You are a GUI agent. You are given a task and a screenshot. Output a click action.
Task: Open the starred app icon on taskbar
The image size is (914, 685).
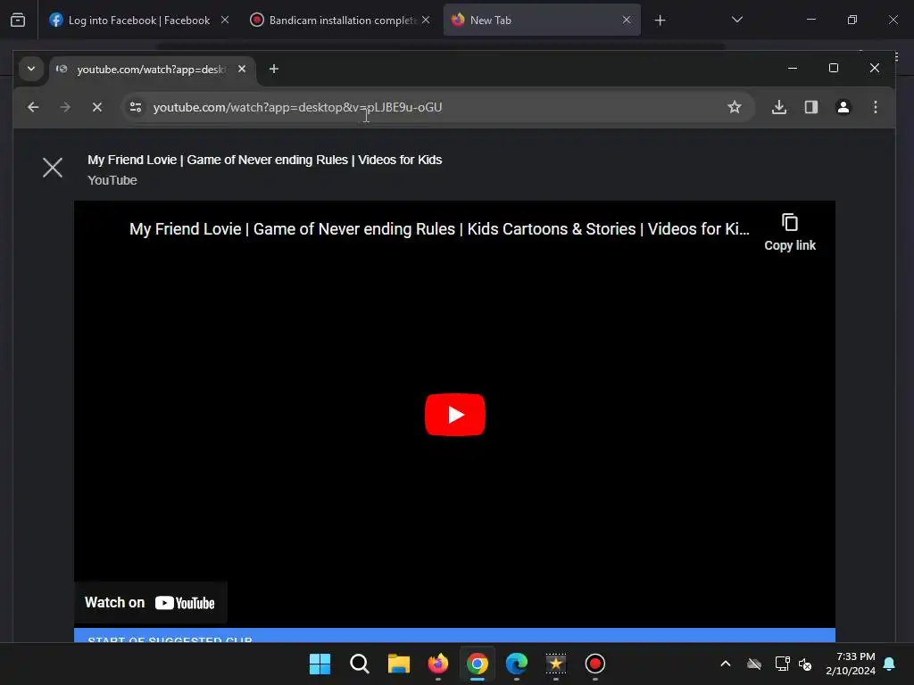(x=555, y=664)
